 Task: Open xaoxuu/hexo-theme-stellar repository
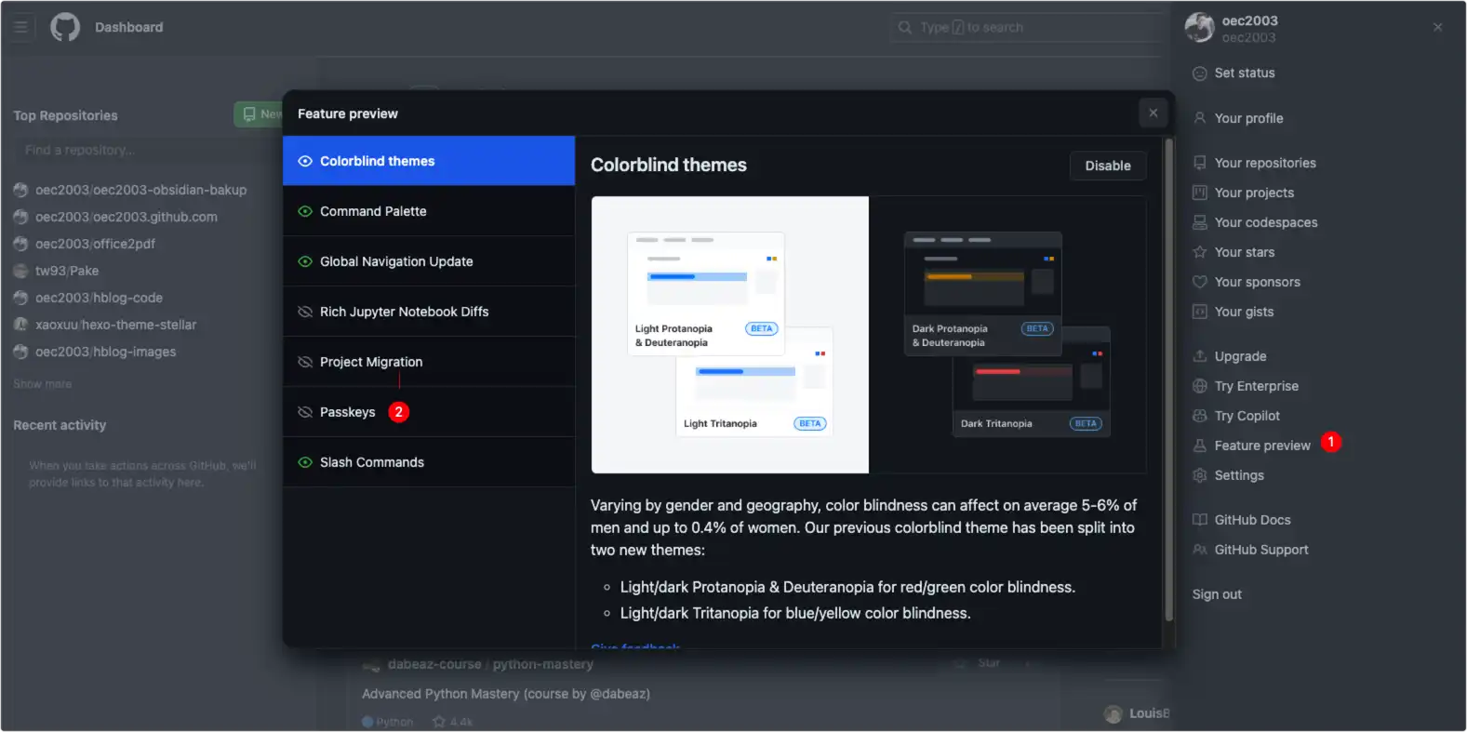point(116,325)
